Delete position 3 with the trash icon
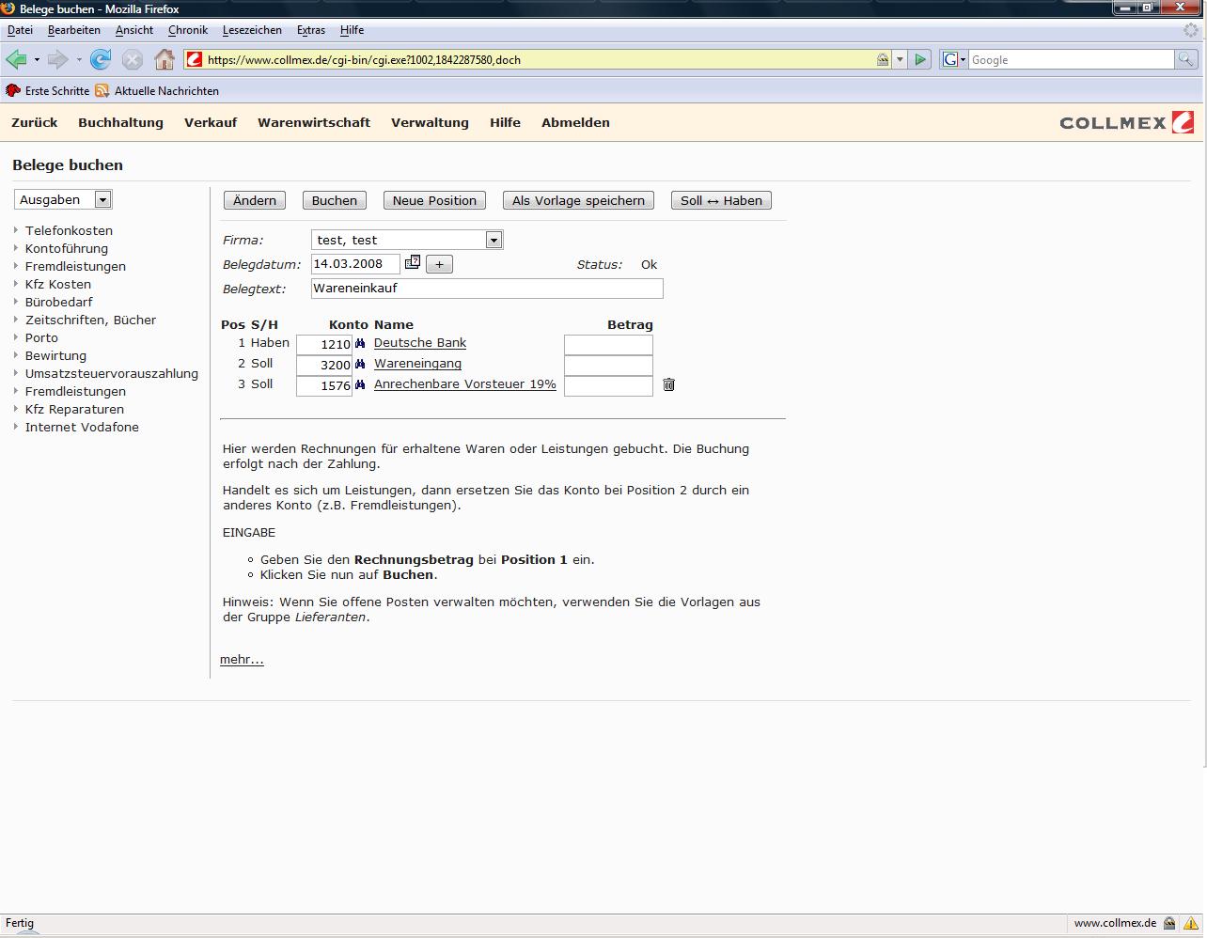 coord(668,384)
